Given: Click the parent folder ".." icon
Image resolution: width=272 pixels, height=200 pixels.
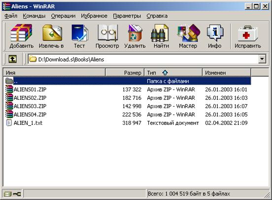Looking at the screenshot, I should click(9, 81).
